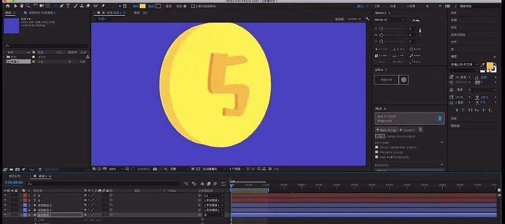This screenshot has width=505, height=224.
Task: Click the text fill color swatch in Character panel
Action: (x=490, y=66)
